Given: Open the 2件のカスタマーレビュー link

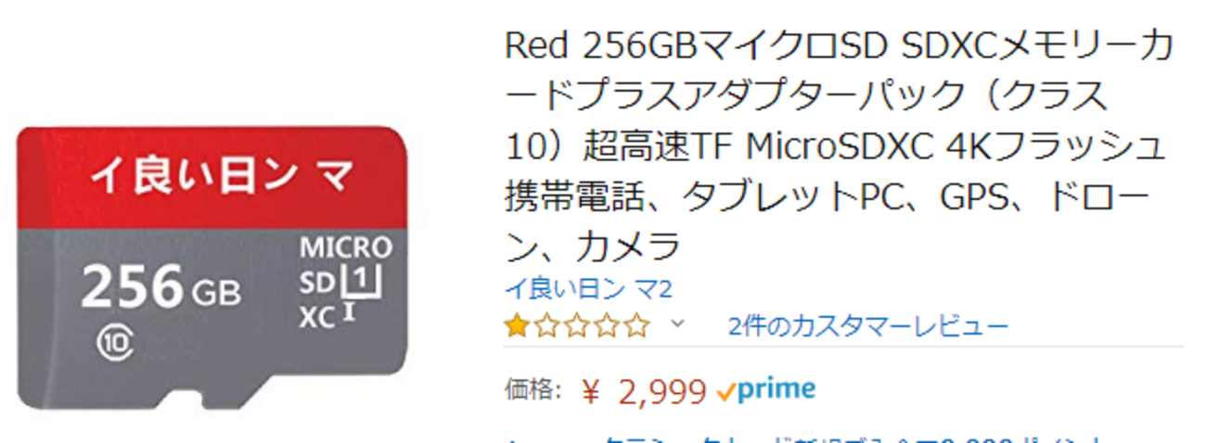Looking at the screenshot, I should click(x=867, y=326).
